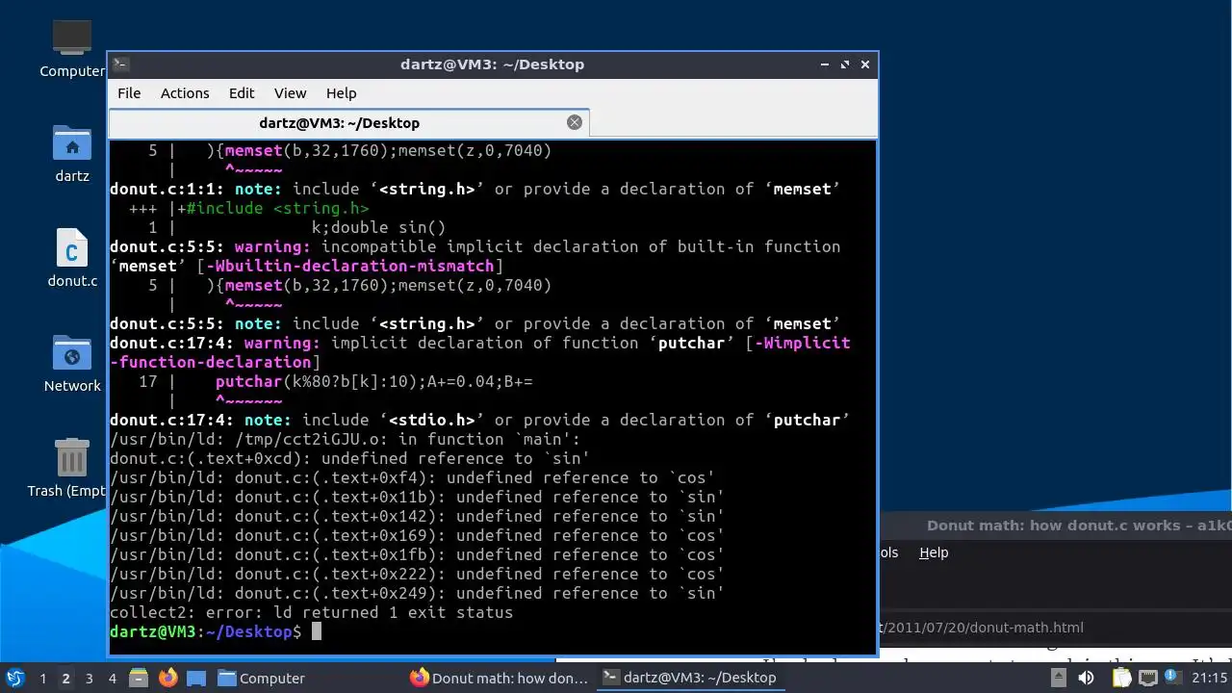The width and height of the screenshot is (1232, 693).
Task: Open the dartz home folder icon
Action: tap(72, 154)
